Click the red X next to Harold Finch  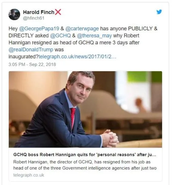click(58, 12)
